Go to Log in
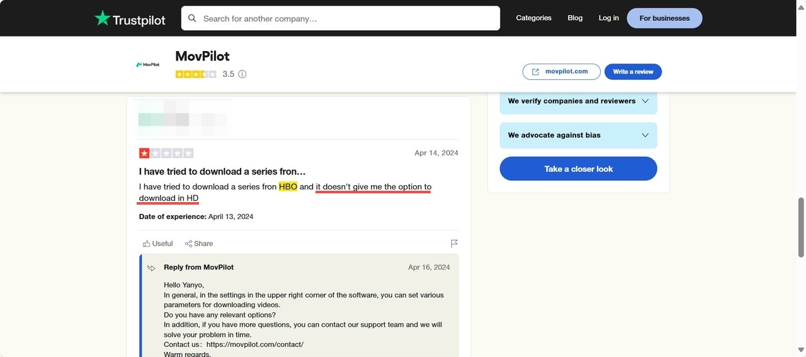This screenshot has height=357, width=806. (x=608, y=18)
